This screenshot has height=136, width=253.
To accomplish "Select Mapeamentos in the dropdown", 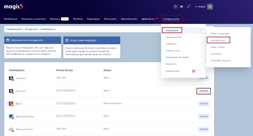I will pos(174,37).
